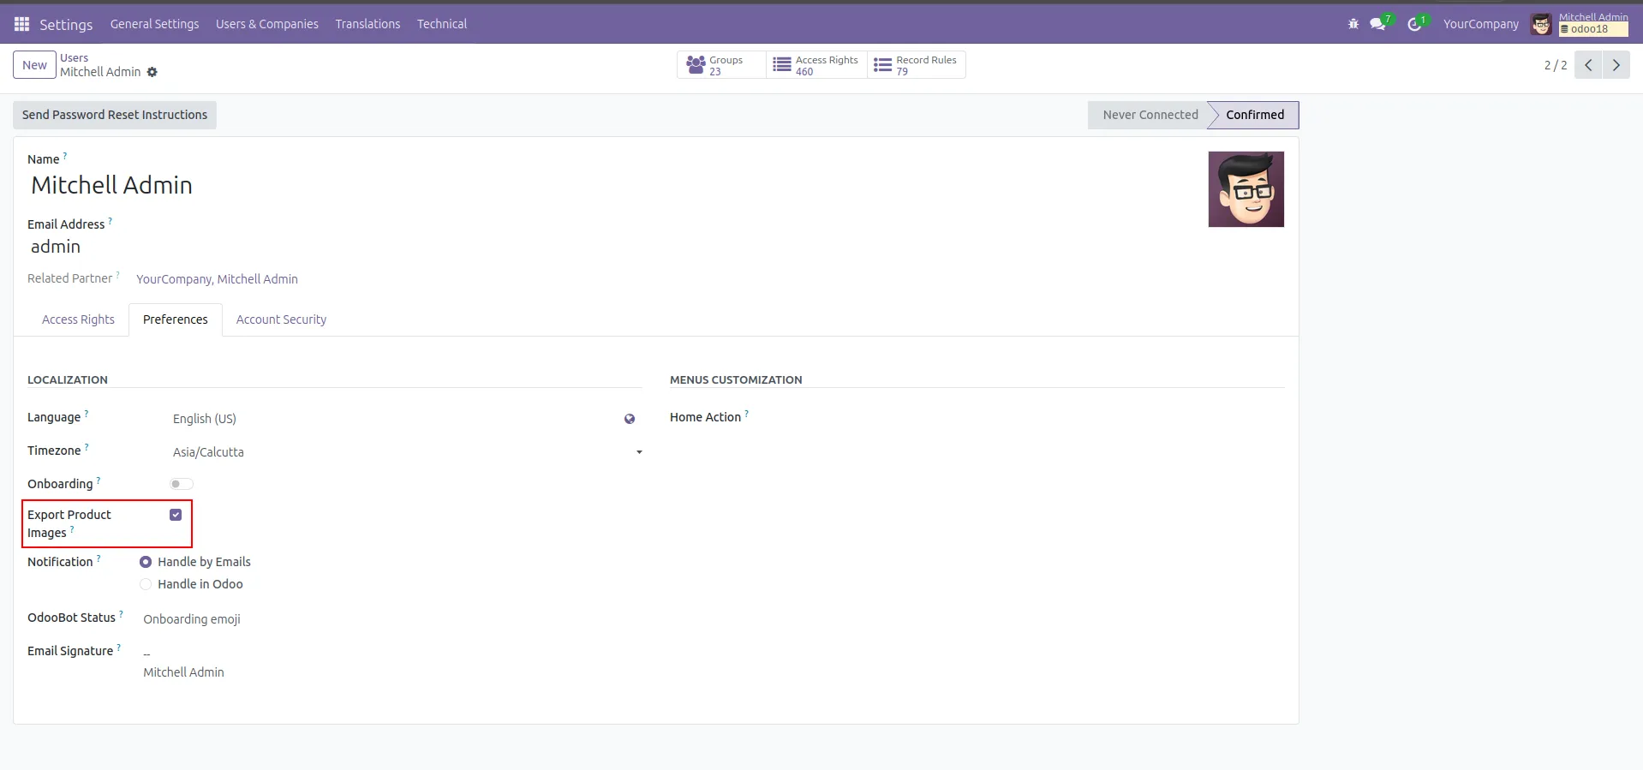Screen dimensions: 1643x770
Task: Uncheck Export Product Images checkbox
Action: [176, 515]
